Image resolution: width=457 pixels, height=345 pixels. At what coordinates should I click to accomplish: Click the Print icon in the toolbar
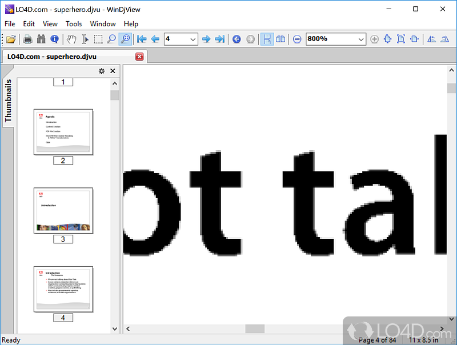27,39
